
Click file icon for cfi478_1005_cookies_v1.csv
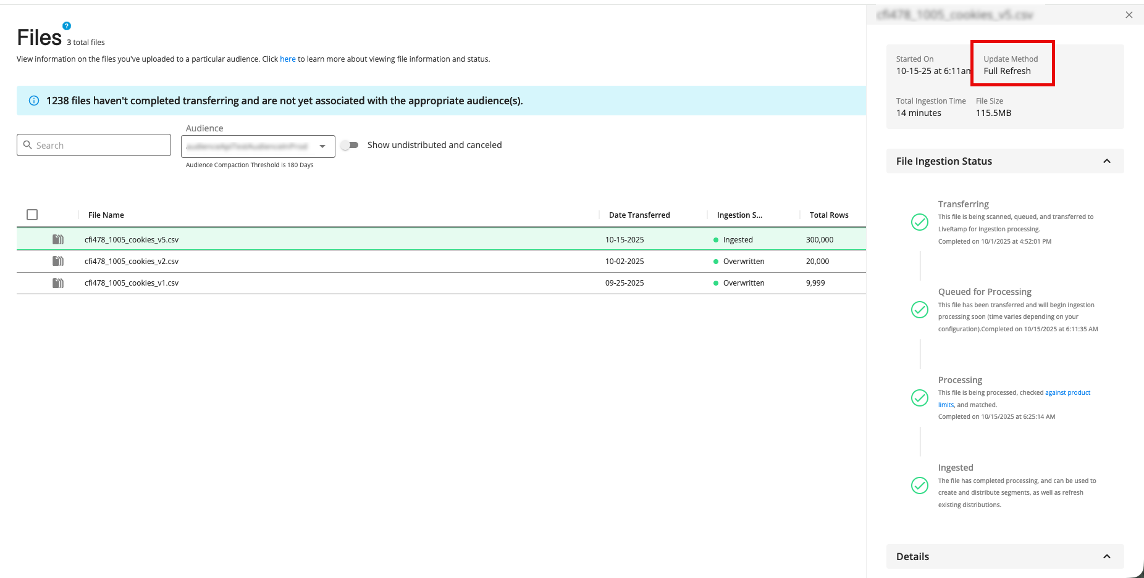(x=58, y=283)
